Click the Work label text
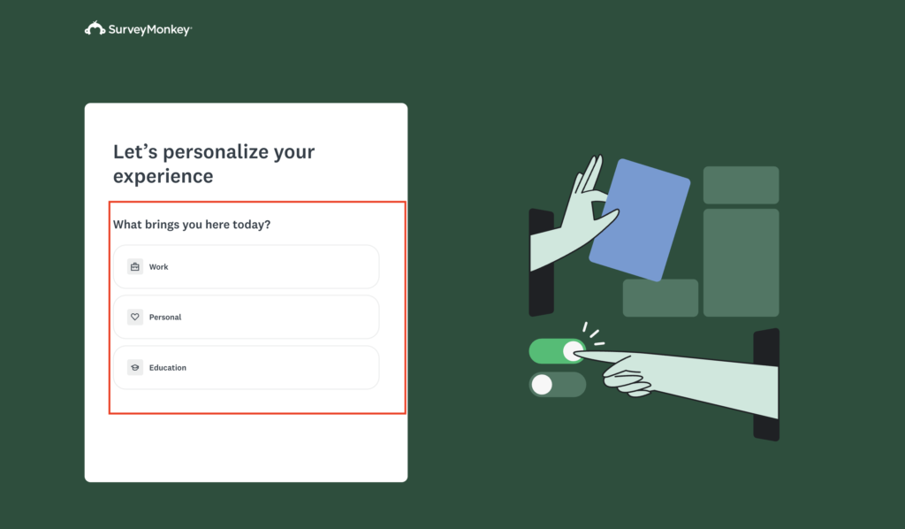905x529 pixels. point(159,267)
